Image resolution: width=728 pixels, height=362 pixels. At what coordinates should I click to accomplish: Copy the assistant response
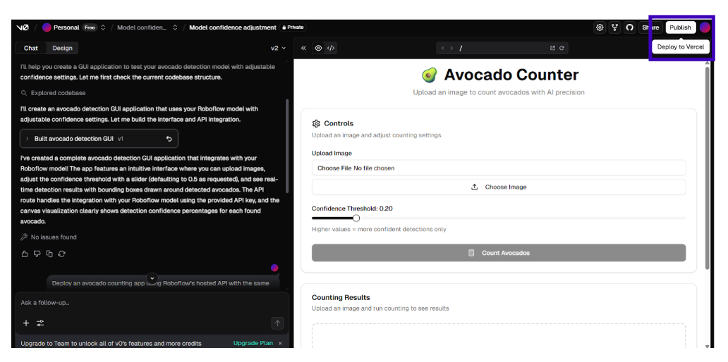[x=49, y=254]
